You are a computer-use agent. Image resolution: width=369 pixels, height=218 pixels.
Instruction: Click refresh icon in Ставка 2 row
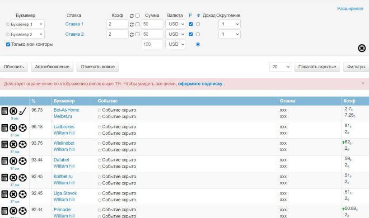click(132, 34)
